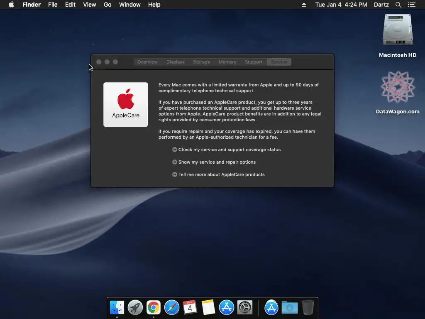Click arrow icon beside Tell me more about AppleCare
Viewport: 425px width, 319px height.
175,175
